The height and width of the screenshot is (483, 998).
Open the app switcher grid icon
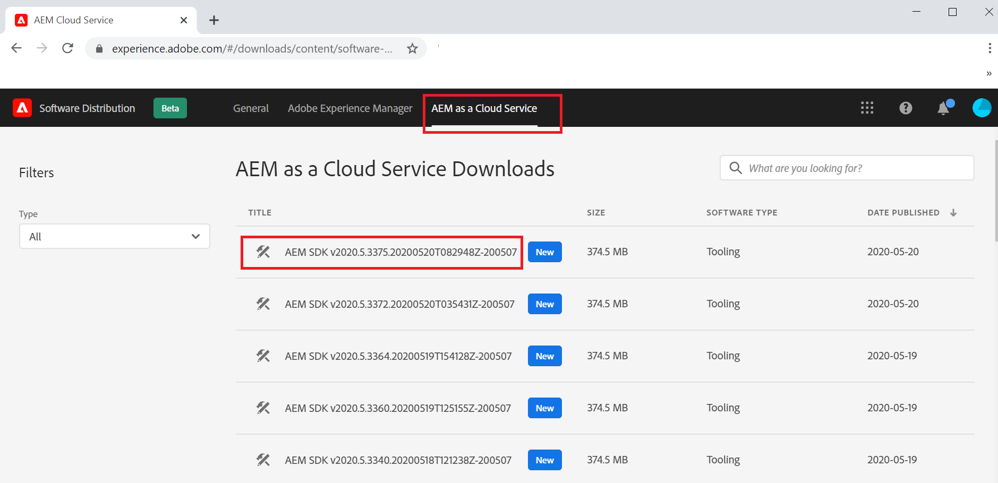(x=867, y=108)
